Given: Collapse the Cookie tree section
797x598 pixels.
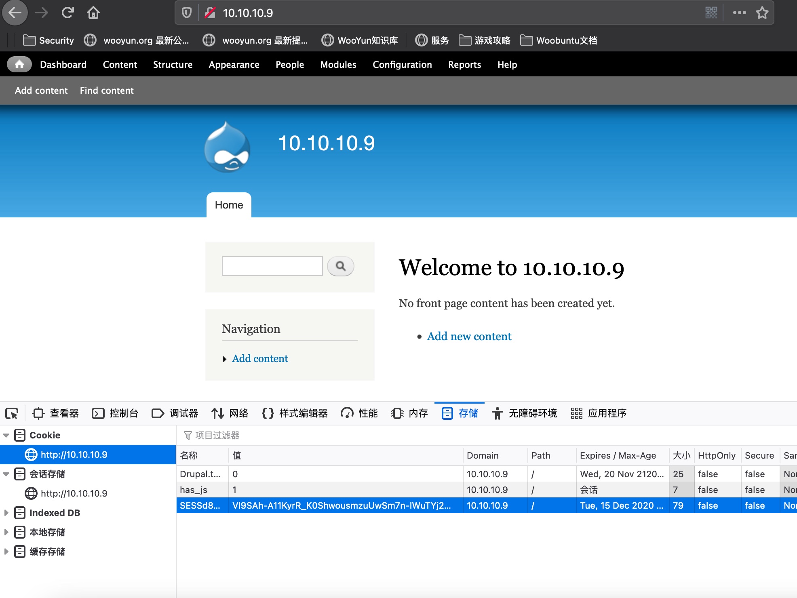Looking at the screenshot, I should 6,436.
